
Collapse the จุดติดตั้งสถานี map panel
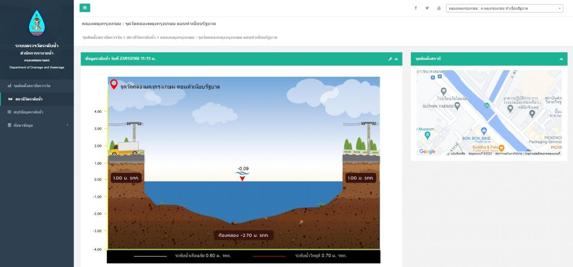point(561,59)
